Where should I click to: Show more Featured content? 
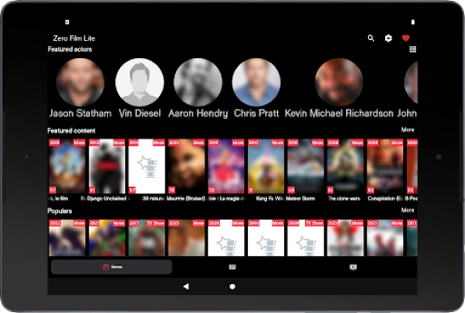(x=408, y=130)
